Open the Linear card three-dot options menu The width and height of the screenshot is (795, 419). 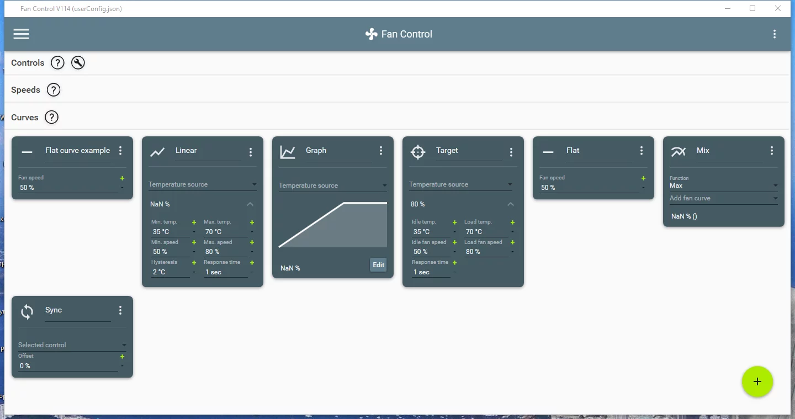251,152
